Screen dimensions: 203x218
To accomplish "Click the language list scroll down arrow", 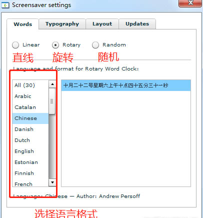I will (52, 182).
